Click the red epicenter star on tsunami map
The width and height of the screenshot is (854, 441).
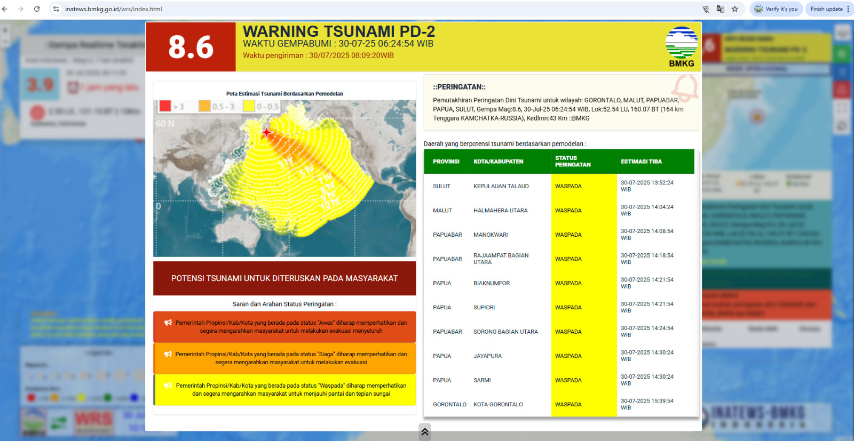pos(266,132)
